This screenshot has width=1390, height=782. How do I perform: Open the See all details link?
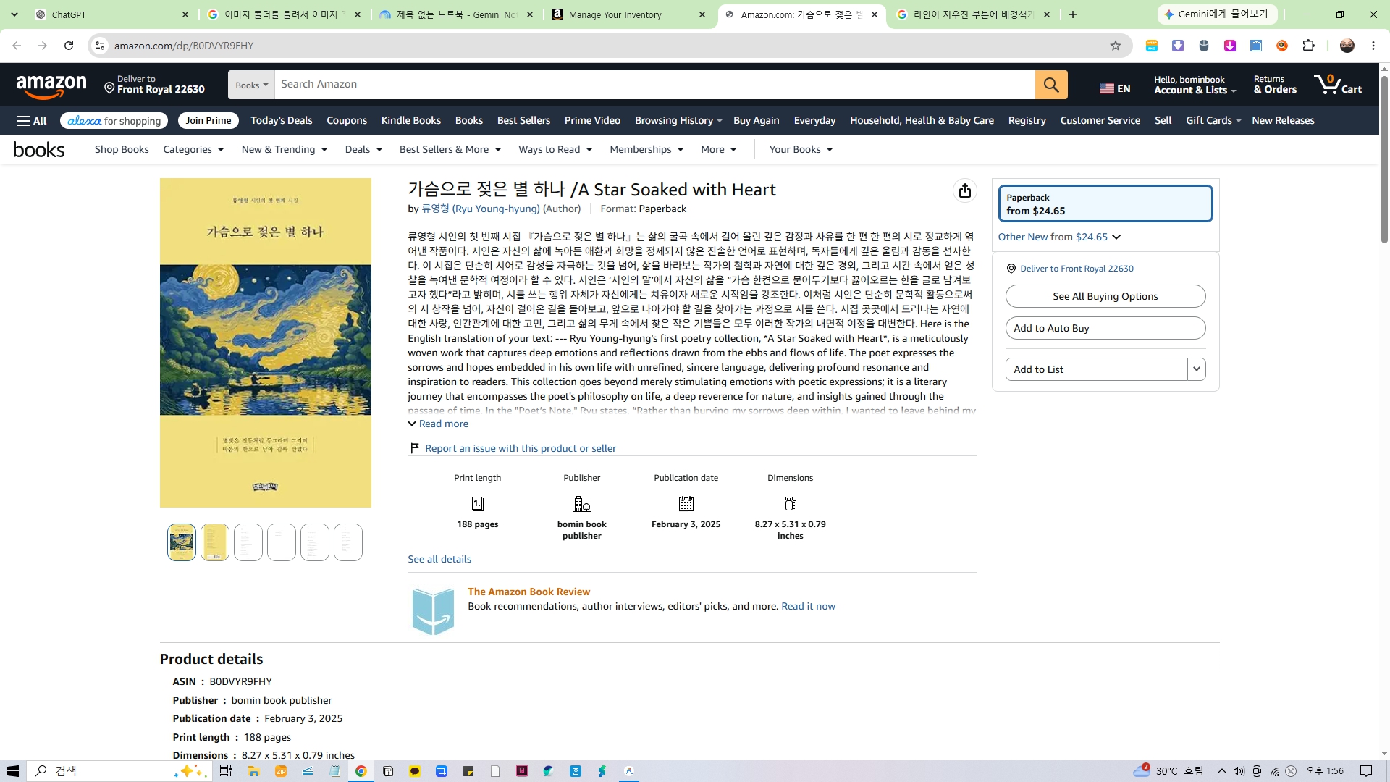coord(439,560)
